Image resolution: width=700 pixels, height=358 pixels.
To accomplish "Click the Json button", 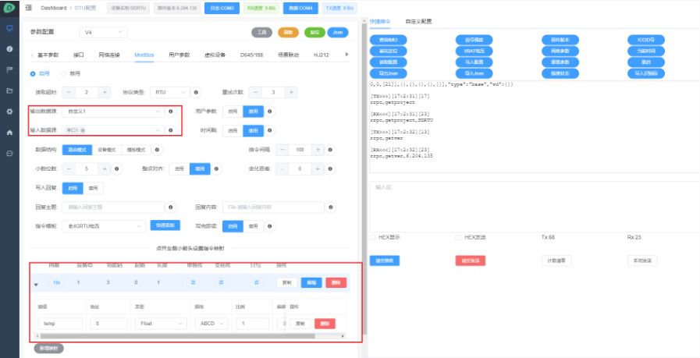I will tap(337, 33).
